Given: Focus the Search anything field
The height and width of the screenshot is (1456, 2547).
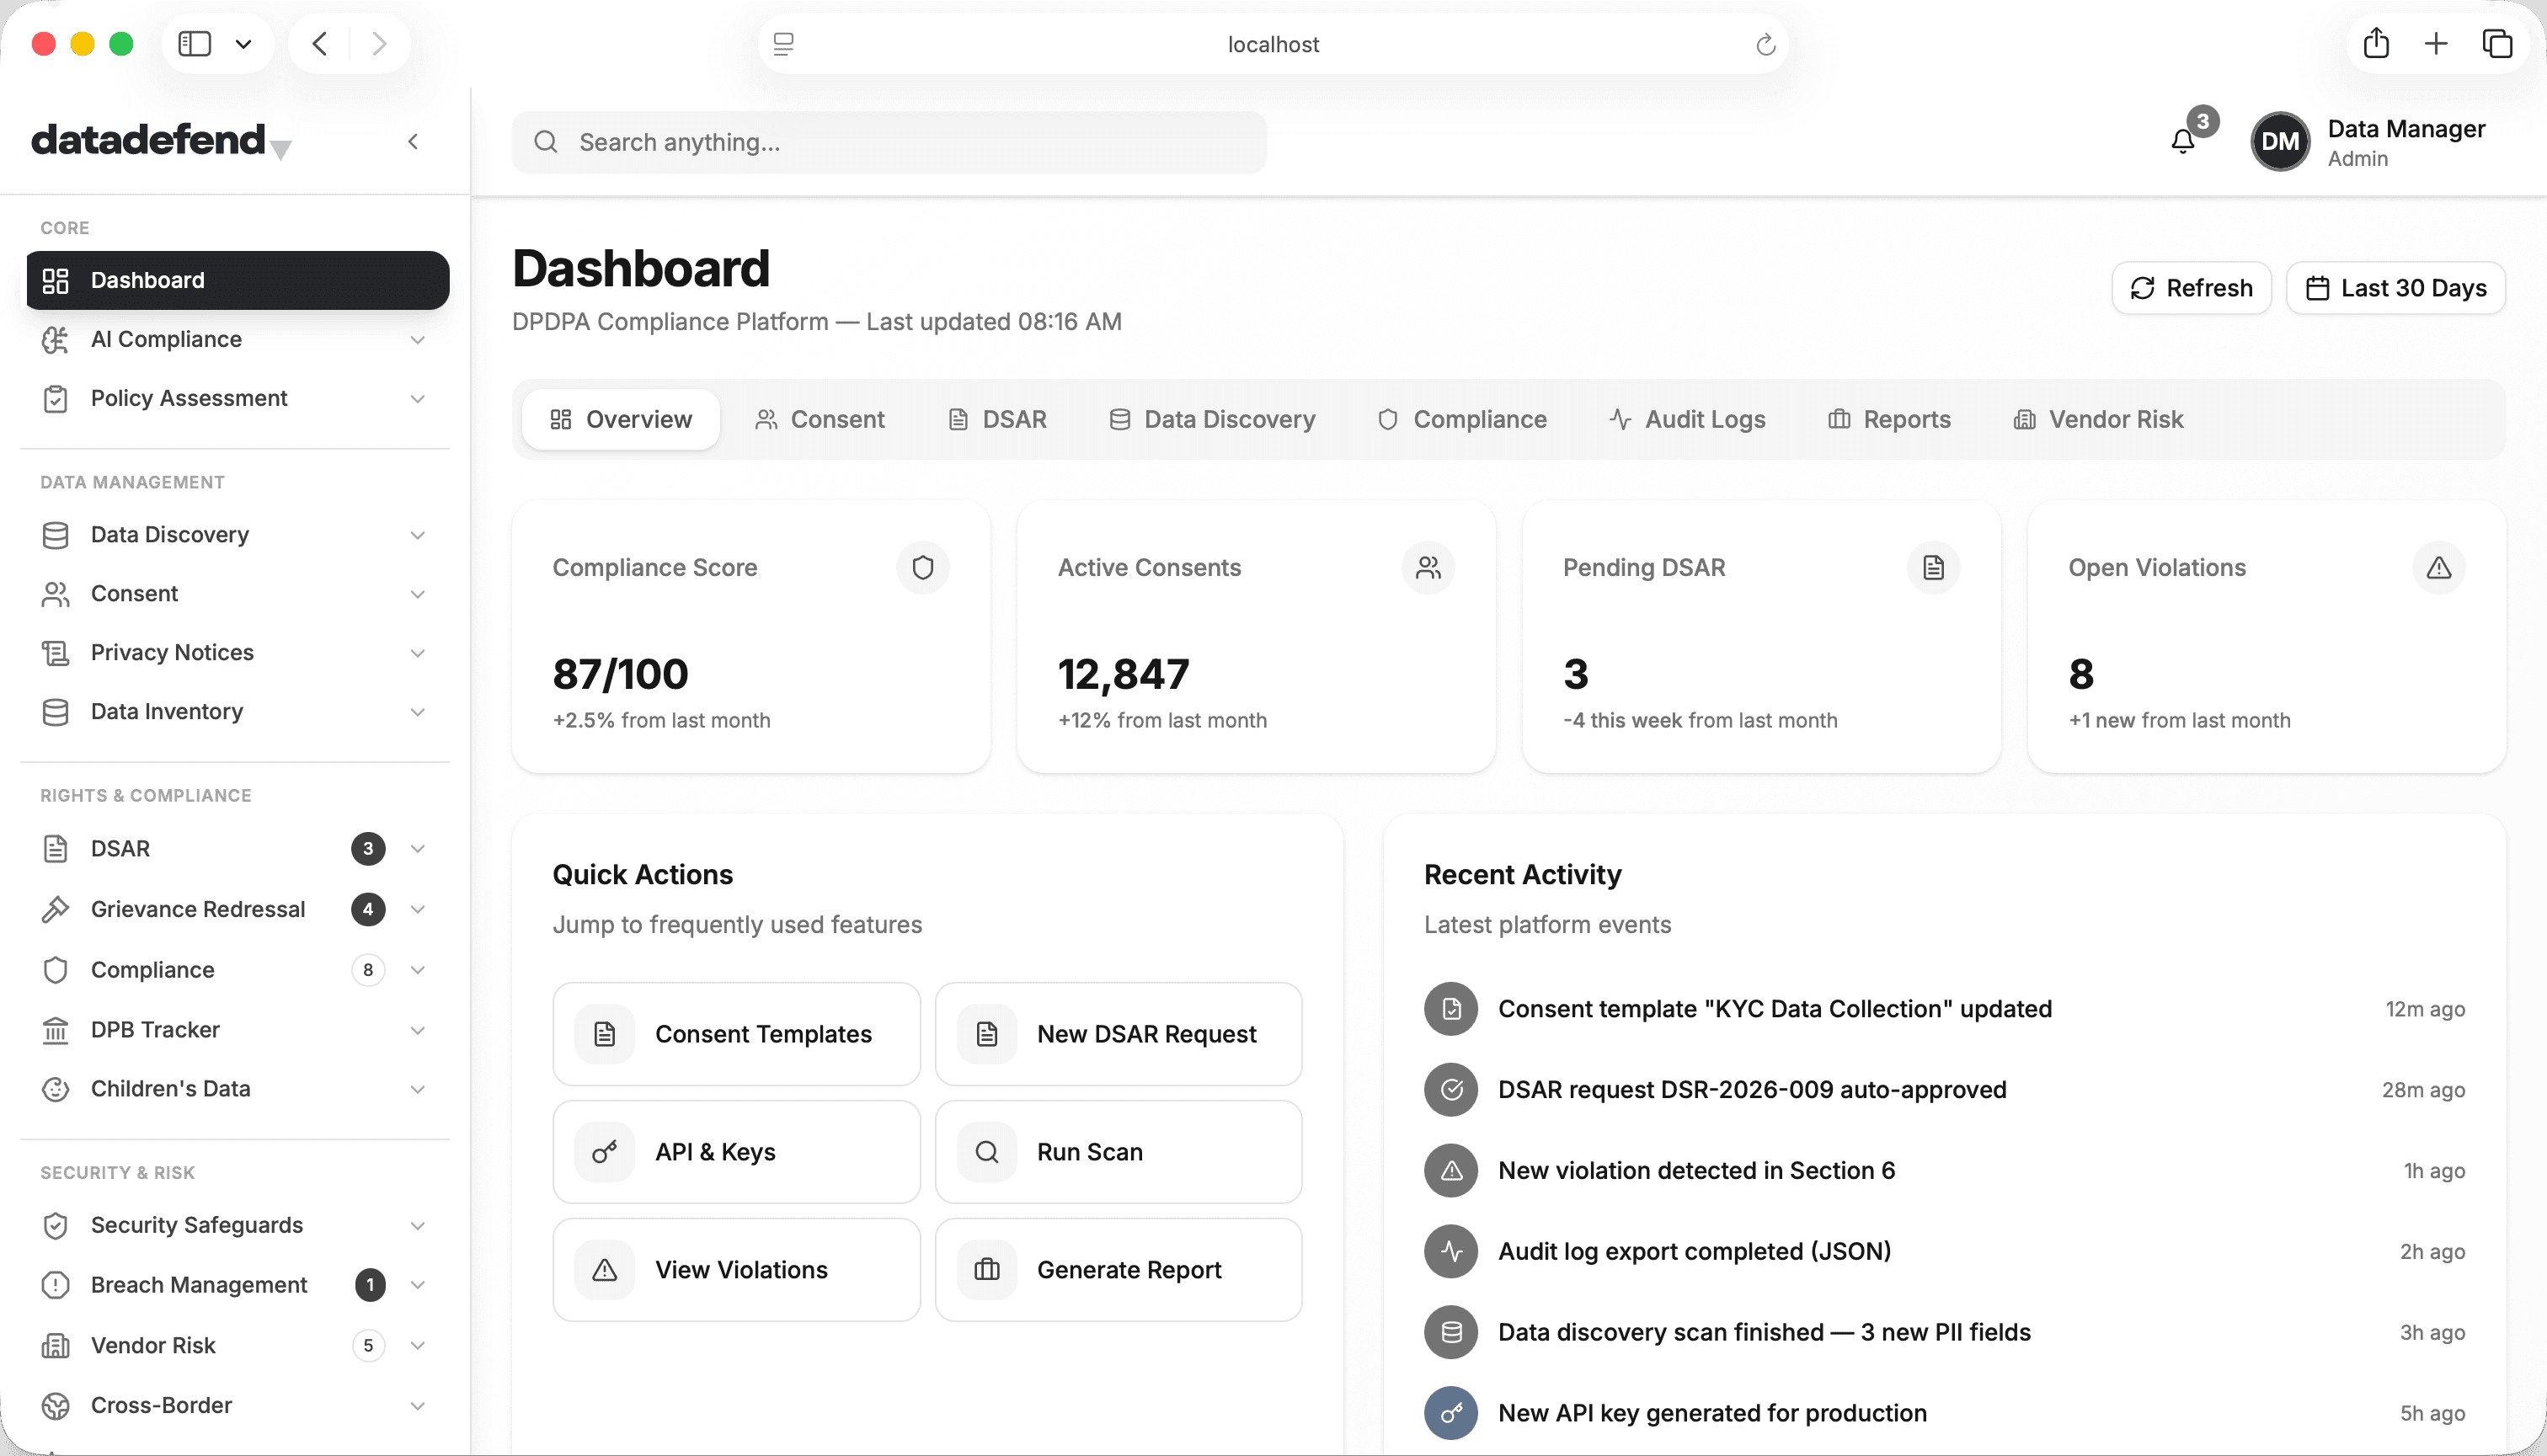Looking at the screenshot, I should (x=889, y=142).
